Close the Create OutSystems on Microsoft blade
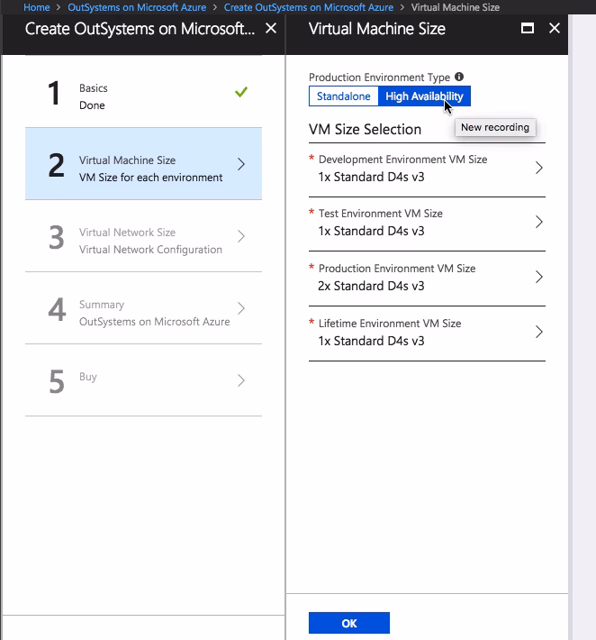The height and width of the screenshot is (640, 596). pyautogui.click(x=271, y=29)
